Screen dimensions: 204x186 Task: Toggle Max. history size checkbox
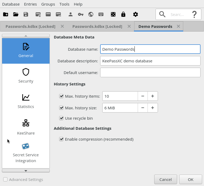(61, 108)
